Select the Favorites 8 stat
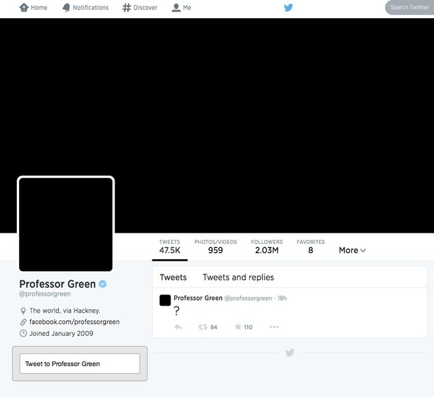This screenshot has height=397, width=434. pyautogui.click(x=310, y=247)
